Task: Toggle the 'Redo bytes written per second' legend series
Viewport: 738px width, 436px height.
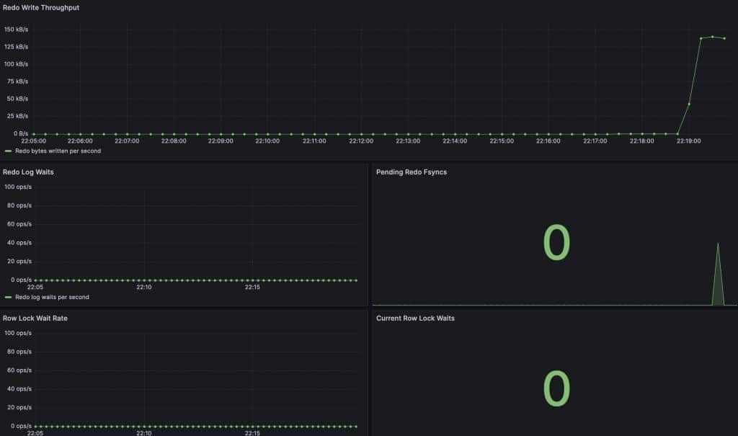Action: coord(58,151)
